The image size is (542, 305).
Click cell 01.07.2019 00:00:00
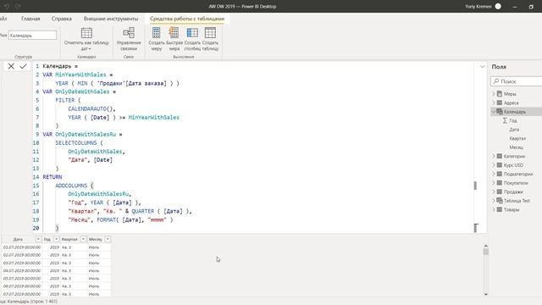pos(22,247)
